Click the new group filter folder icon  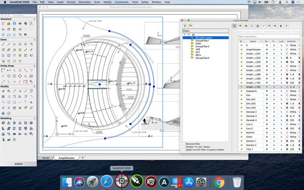point(190,26)
